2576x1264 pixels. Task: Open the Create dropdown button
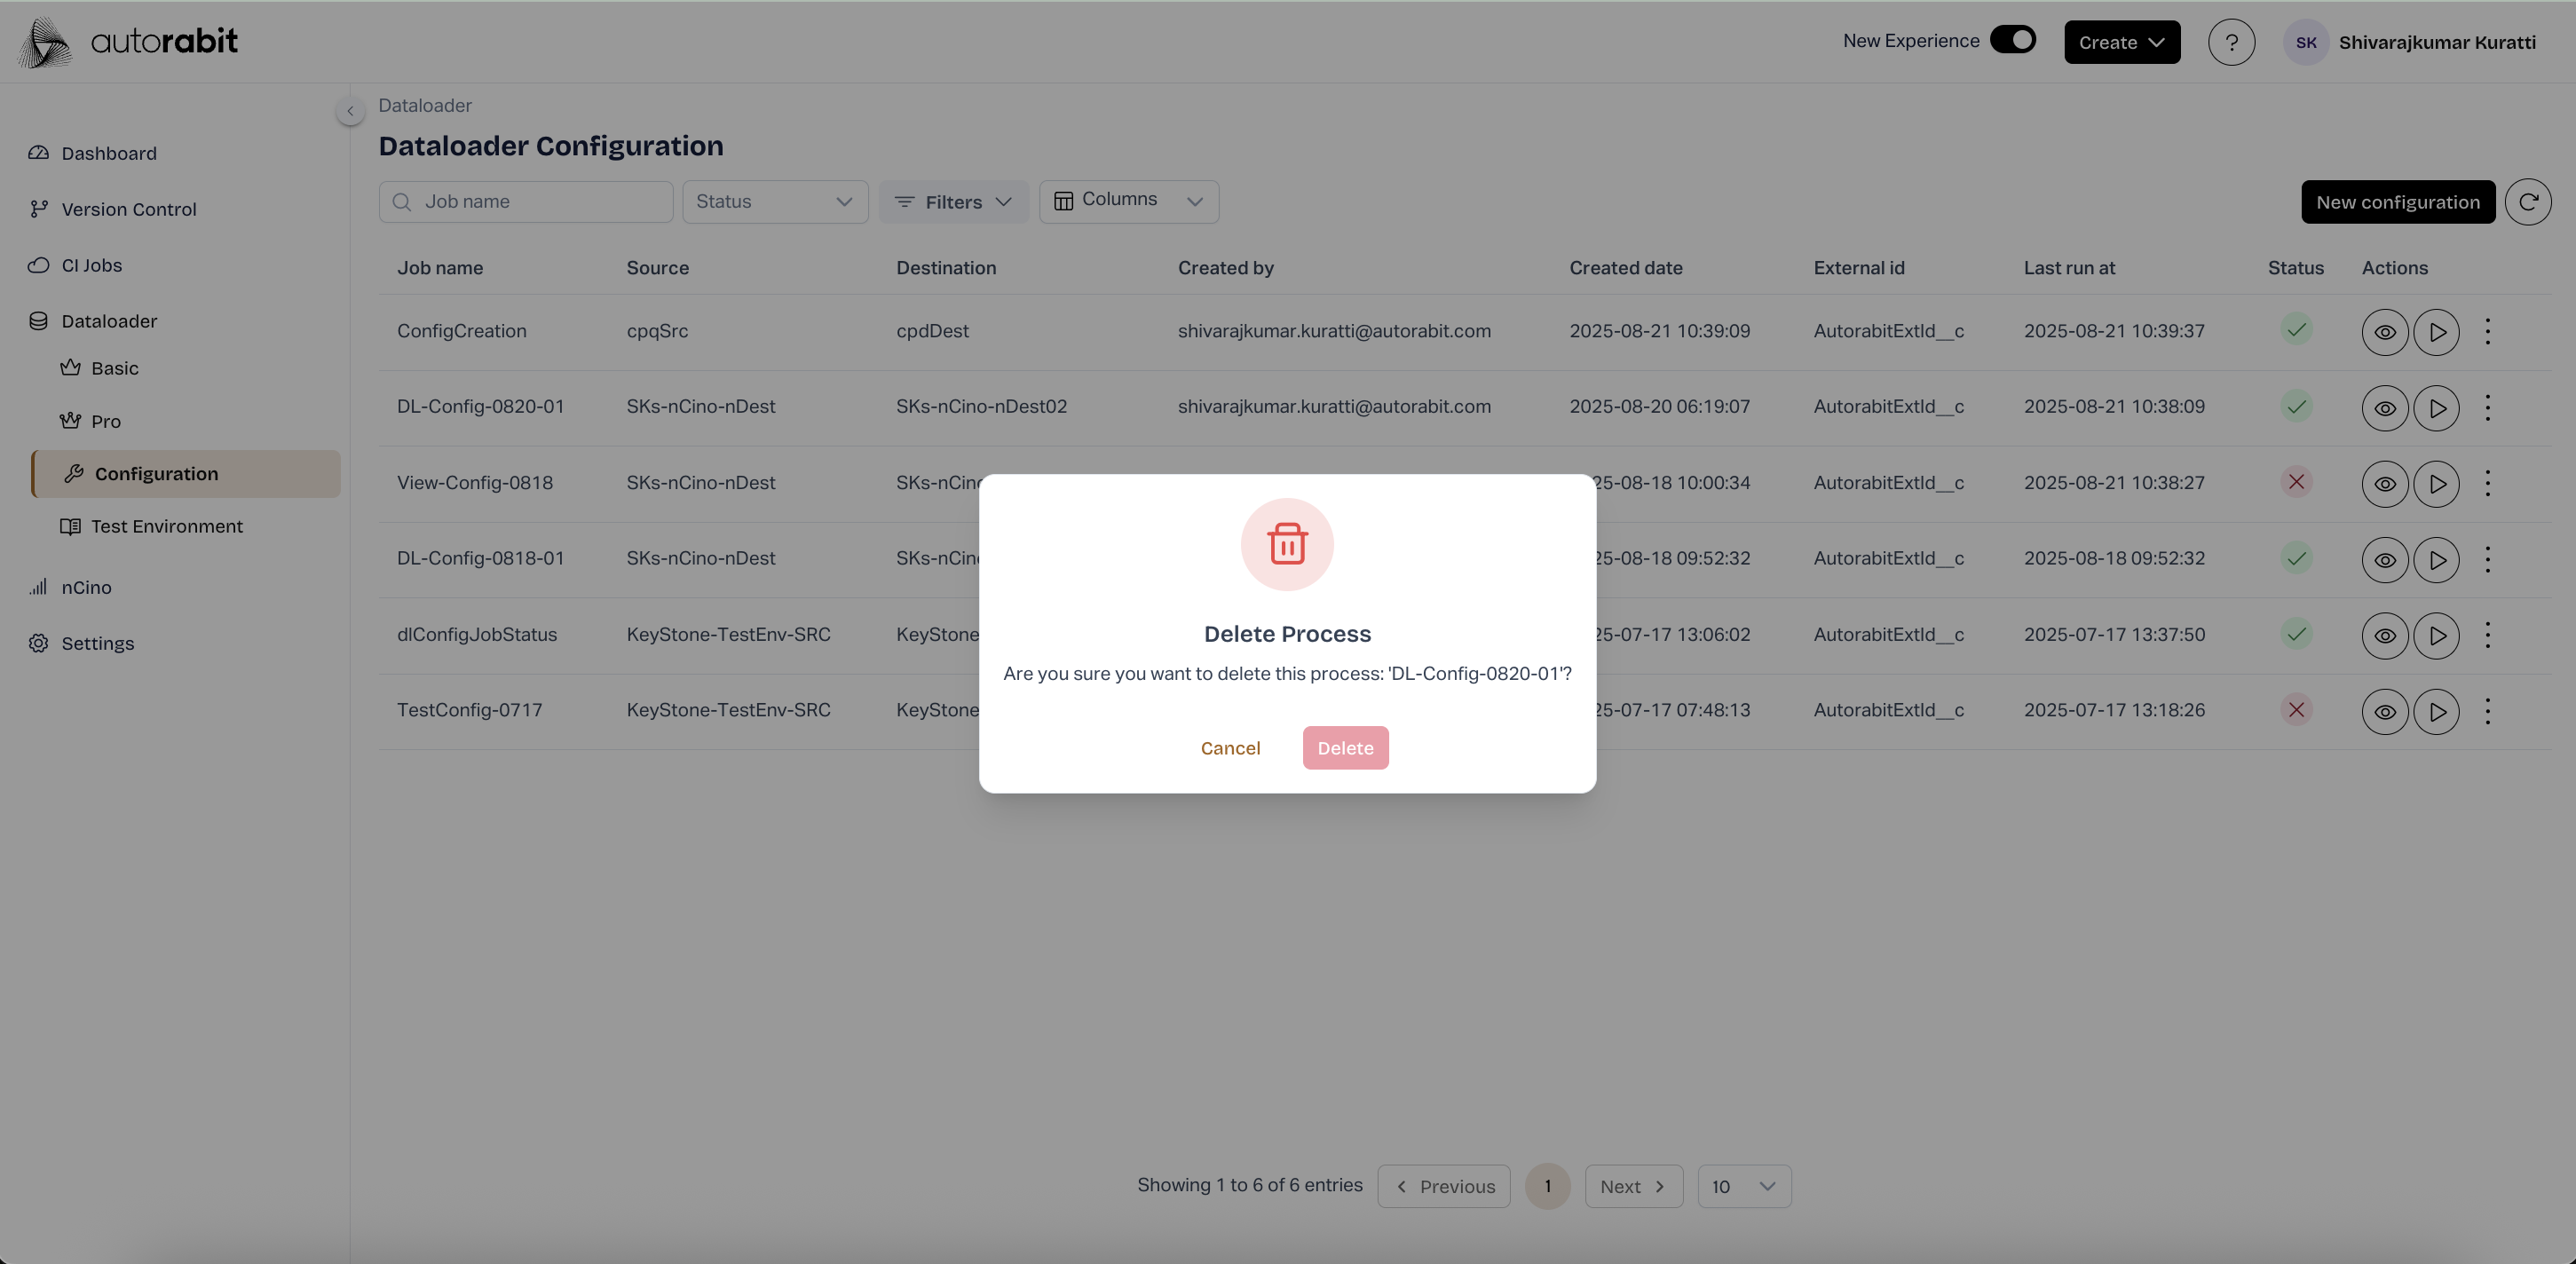pos(2121,42)
